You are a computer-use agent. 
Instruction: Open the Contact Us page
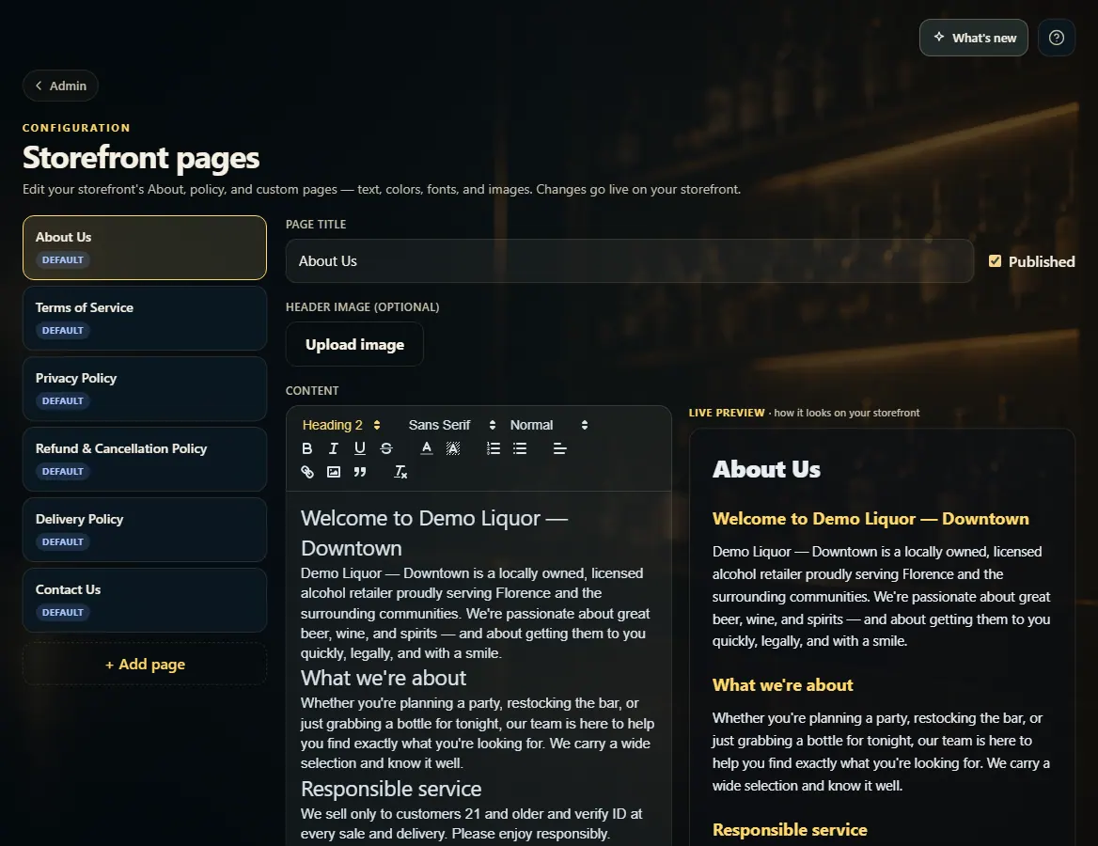click(144, 600)
